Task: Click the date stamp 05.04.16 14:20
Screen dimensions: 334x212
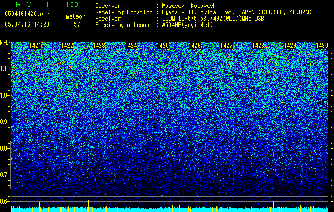Action: click(x=27, y=24)
